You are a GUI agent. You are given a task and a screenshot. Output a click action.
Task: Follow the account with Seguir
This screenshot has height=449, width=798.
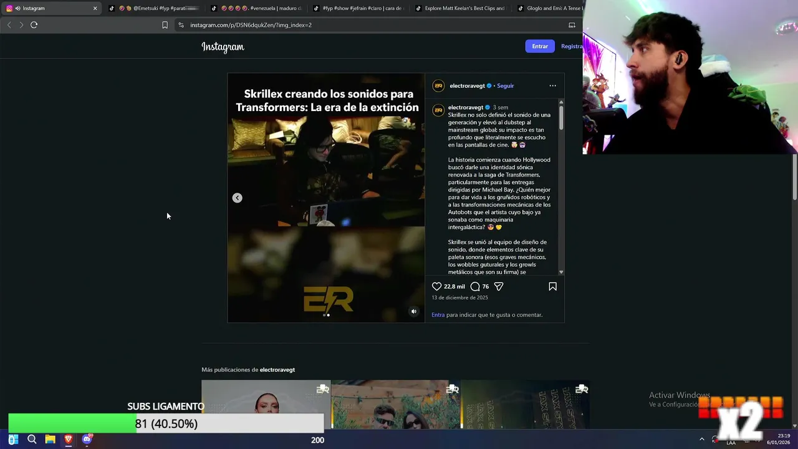506,85
